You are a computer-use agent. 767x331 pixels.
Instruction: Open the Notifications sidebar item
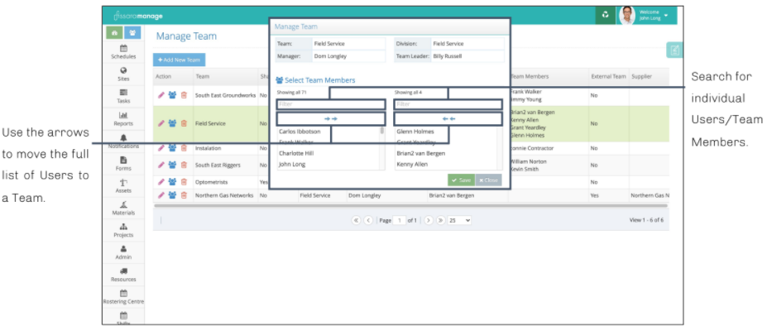click(x=123, y=142)
